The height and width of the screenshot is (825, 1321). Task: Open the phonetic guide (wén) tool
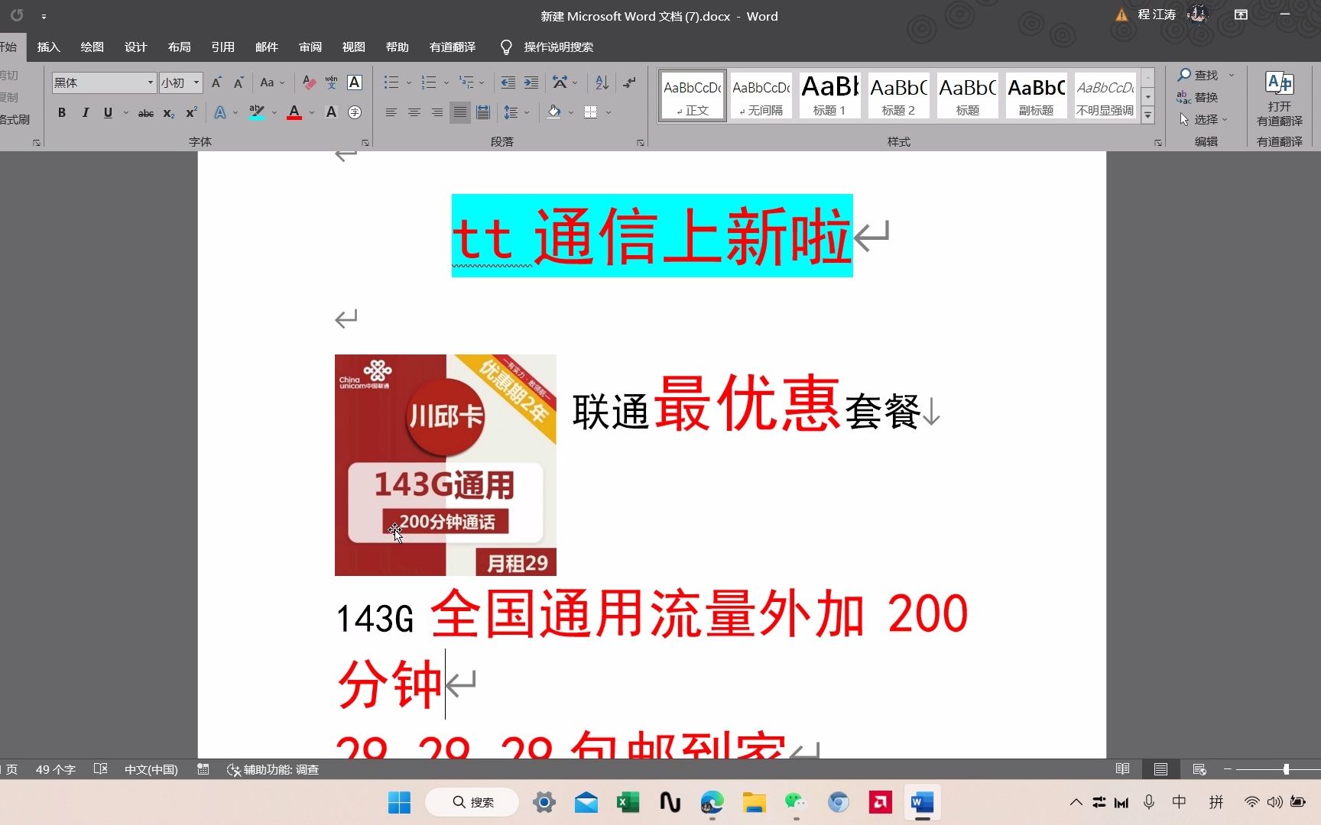[331, 82]
